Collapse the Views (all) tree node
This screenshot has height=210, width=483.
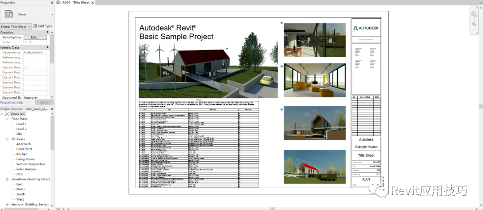[x=2, y=114]
